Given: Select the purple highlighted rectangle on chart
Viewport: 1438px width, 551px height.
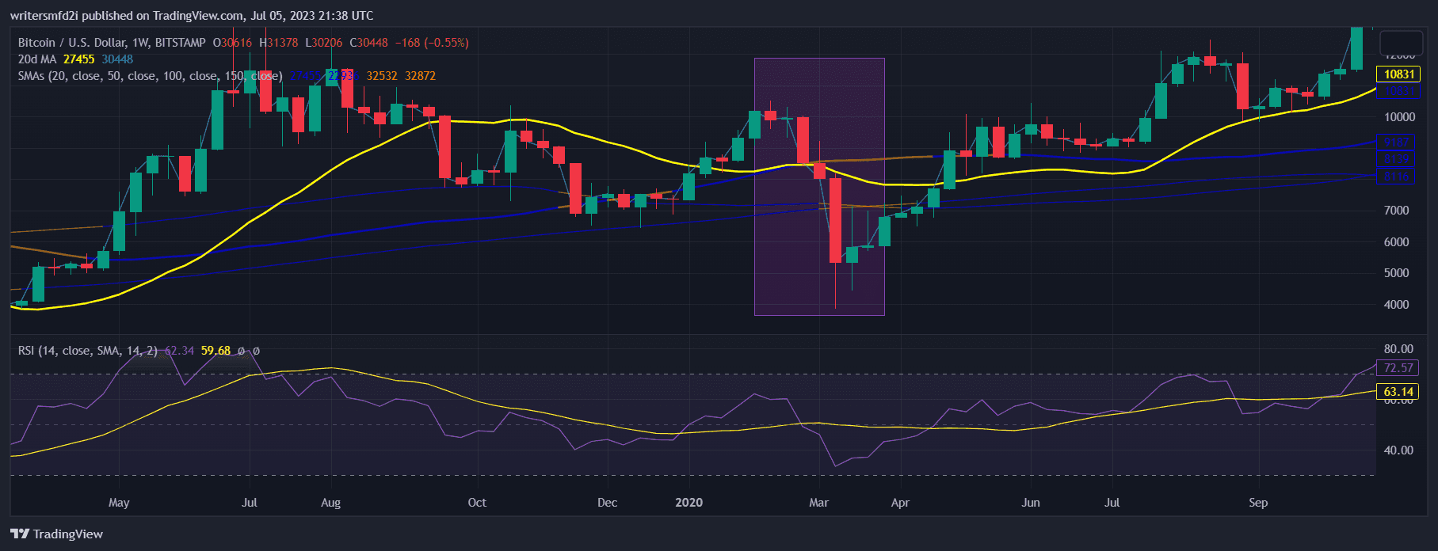Looking at the screenshot, I should point(819,187).
